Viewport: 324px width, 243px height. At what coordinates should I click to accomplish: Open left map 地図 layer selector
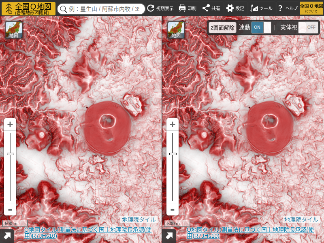(x=14, y=30)
